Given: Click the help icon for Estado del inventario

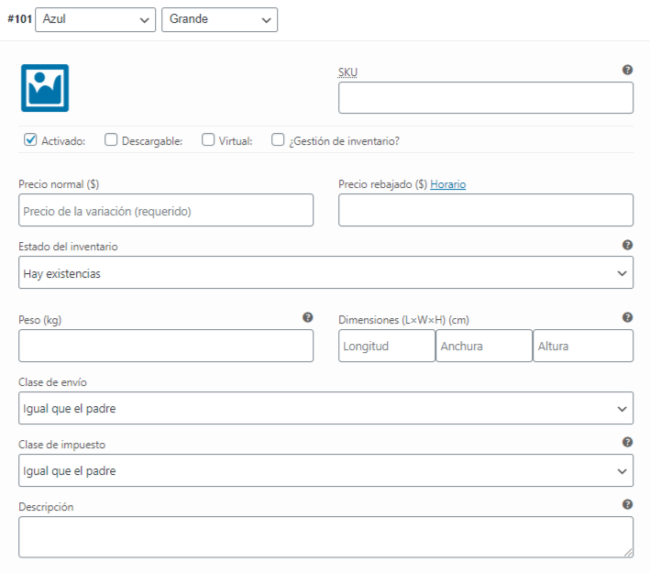Looking at the screenshot, I should (x=627, y=245).
